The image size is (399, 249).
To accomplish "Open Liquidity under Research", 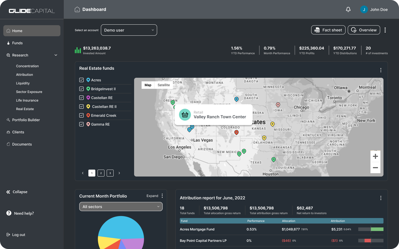I will (23, 83).
